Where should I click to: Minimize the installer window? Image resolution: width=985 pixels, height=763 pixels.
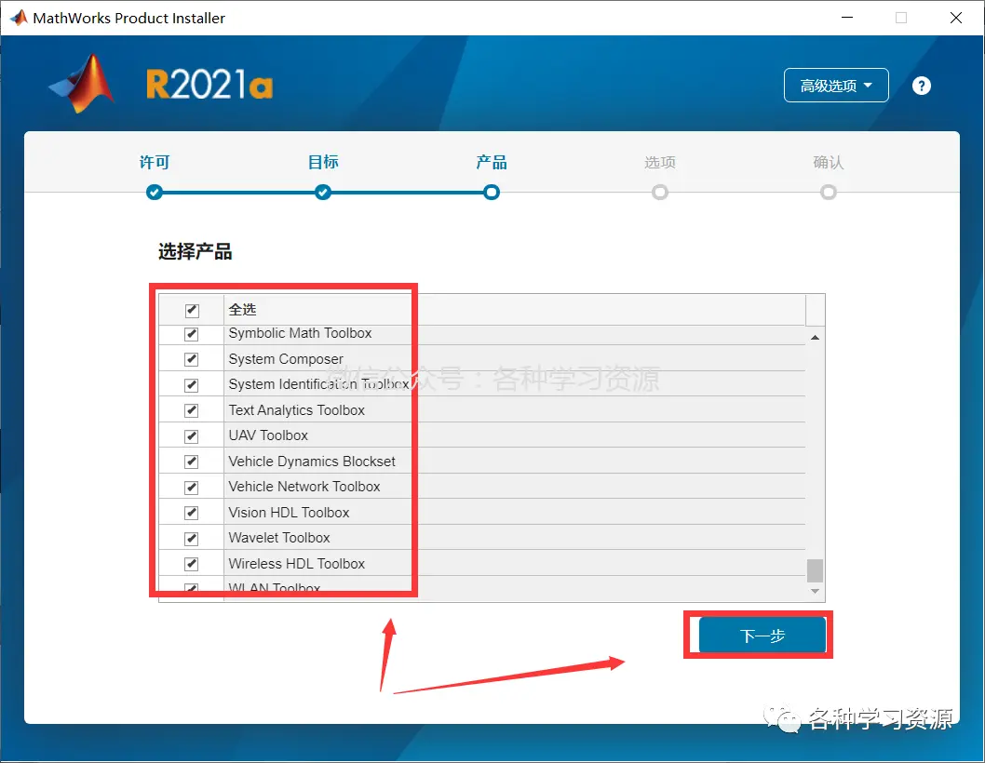coord(847,18)
